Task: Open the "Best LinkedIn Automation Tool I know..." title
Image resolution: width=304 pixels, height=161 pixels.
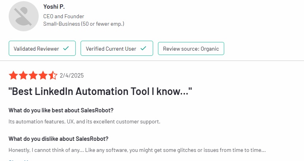Action: coord(100,91)
